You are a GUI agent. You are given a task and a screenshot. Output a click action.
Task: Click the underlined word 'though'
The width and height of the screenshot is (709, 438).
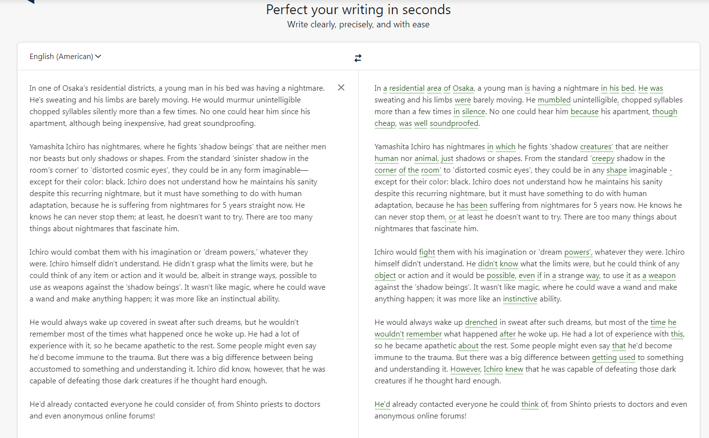tap(665, 112)
